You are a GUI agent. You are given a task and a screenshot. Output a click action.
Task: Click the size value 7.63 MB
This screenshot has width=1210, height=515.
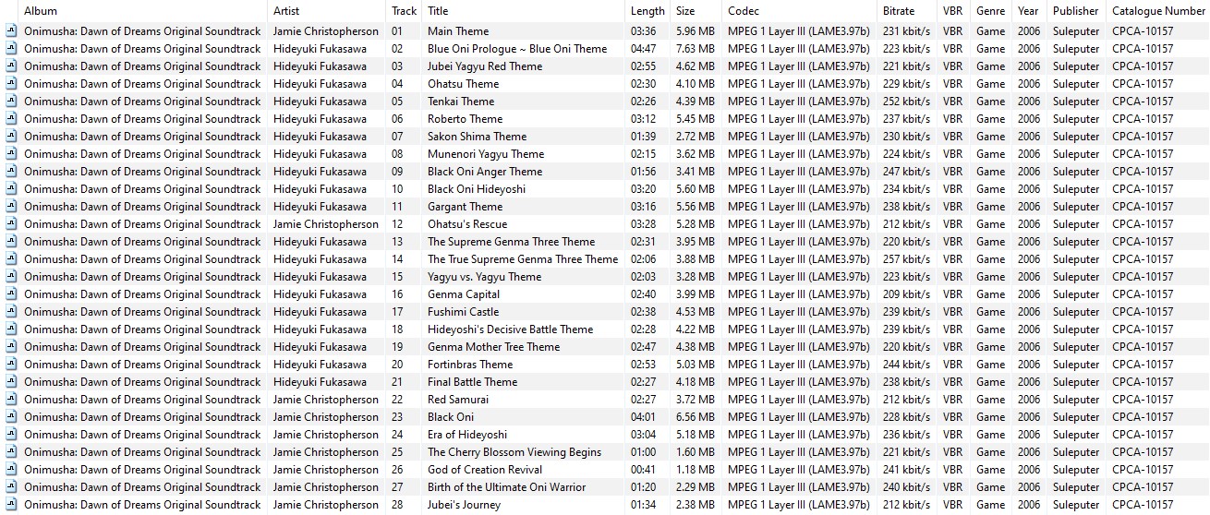695,49
